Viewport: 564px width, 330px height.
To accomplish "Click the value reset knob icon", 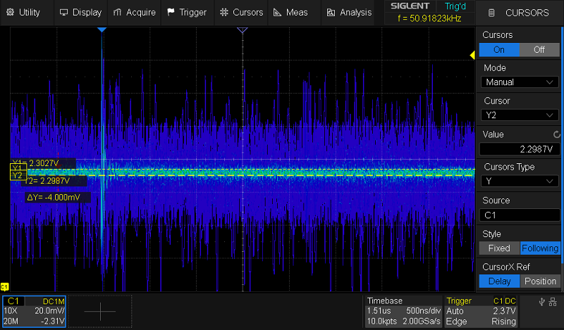I will [557, 134].
